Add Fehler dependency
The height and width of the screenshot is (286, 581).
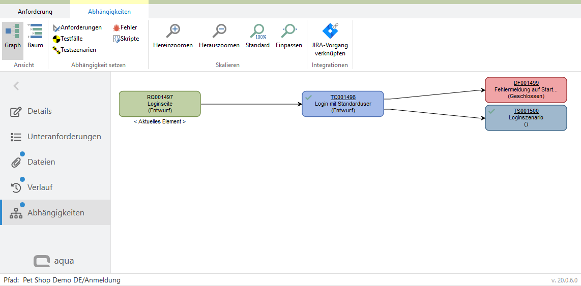(125, 27)
